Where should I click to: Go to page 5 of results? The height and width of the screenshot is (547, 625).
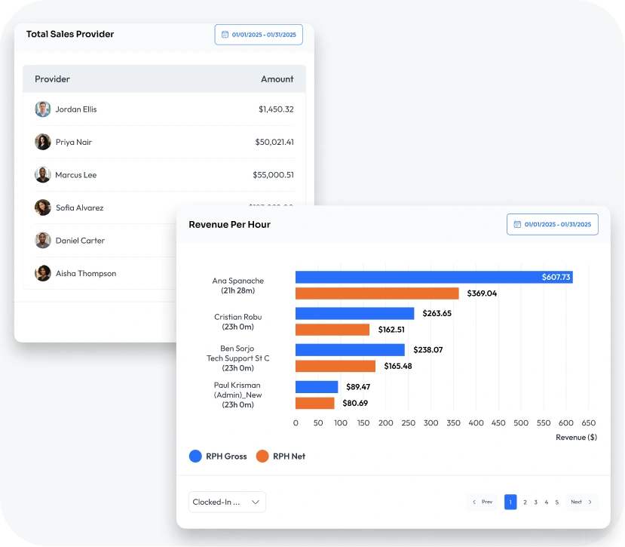click(557, 502)
